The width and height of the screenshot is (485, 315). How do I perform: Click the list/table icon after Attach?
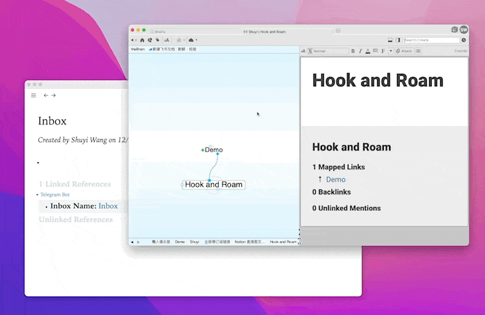coord(418,51)
